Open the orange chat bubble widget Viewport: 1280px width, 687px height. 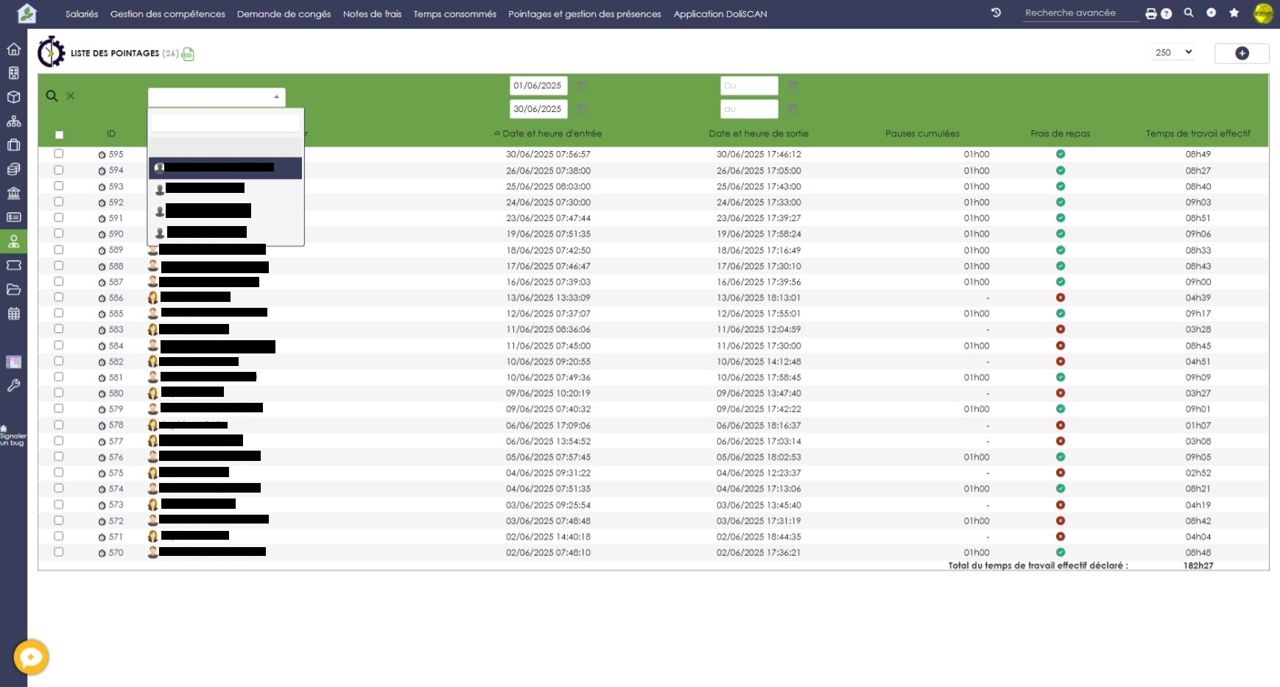coord(31,657)
